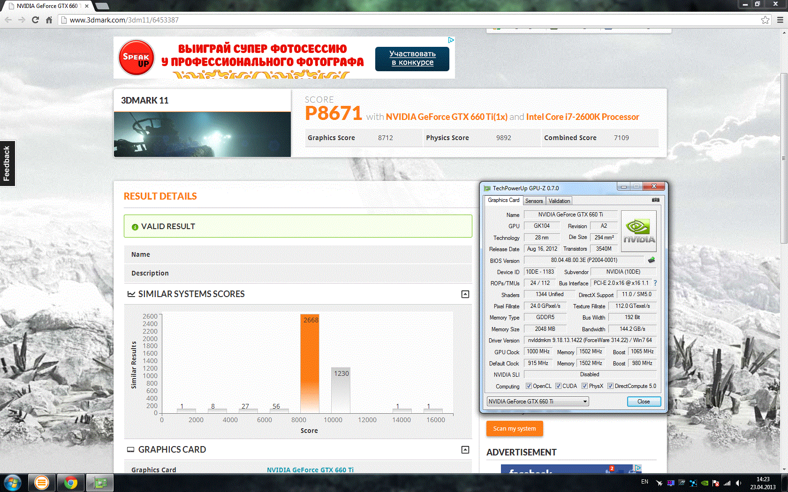This screenshot has width=788, height=492.
Task: Click the 'Scan my system' button
Action: (x=515, y=429)
